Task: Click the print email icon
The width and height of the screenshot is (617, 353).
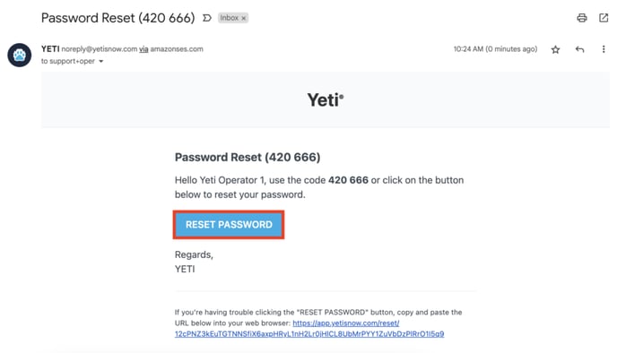Action: 582,18
